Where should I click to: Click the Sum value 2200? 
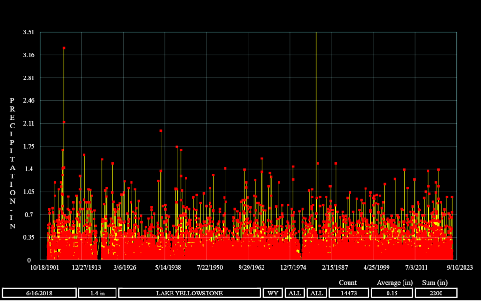436,293
